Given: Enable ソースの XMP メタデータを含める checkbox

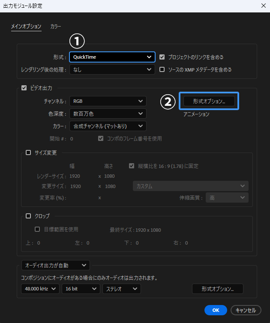Looking at the screenshot, I should (x=162, y=69).
